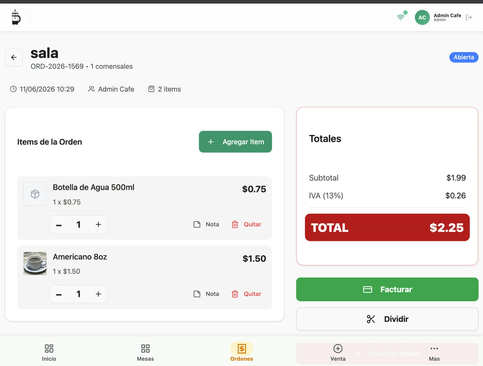Image resolution: width=483 pixels, height=366 pixels.
Task: Remove Botella de Agua with Quitar
Action: (x=246, y=224)
